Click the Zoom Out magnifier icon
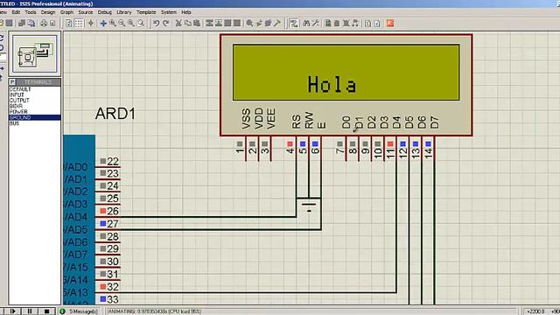This screenshot has height=315, width=560. [x=122, y=24]
